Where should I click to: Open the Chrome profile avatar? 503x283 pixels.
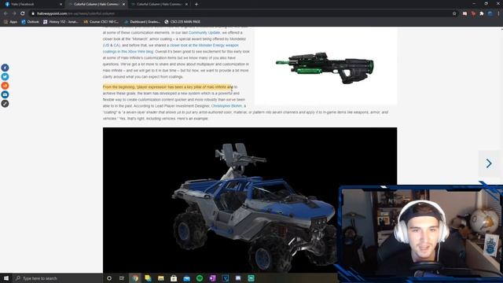pyautogui.click(x=490, y=13)
